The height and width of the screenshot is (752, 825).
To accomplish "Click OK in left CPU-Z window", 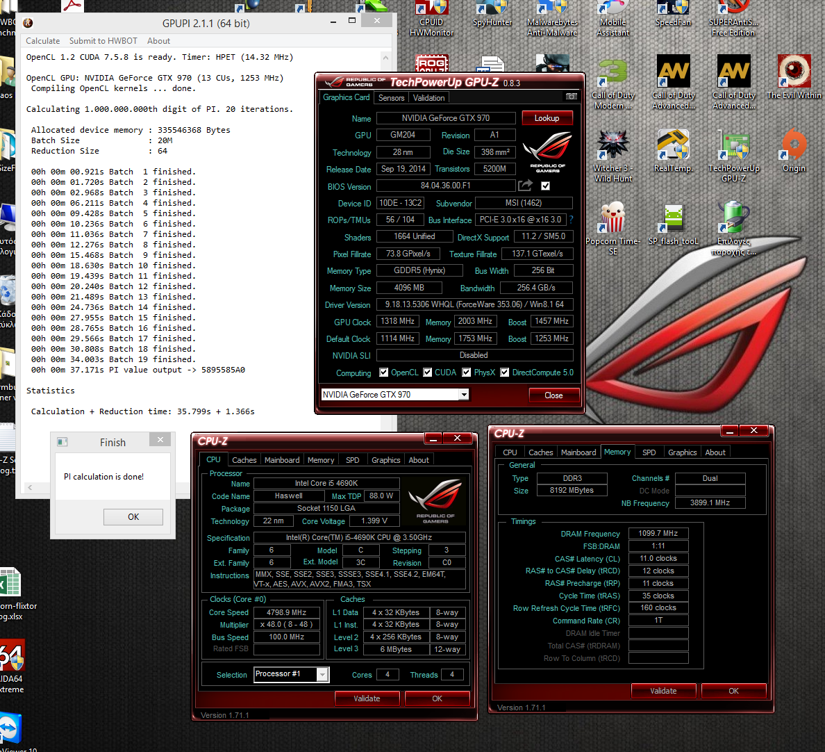I will pos(437,698).
